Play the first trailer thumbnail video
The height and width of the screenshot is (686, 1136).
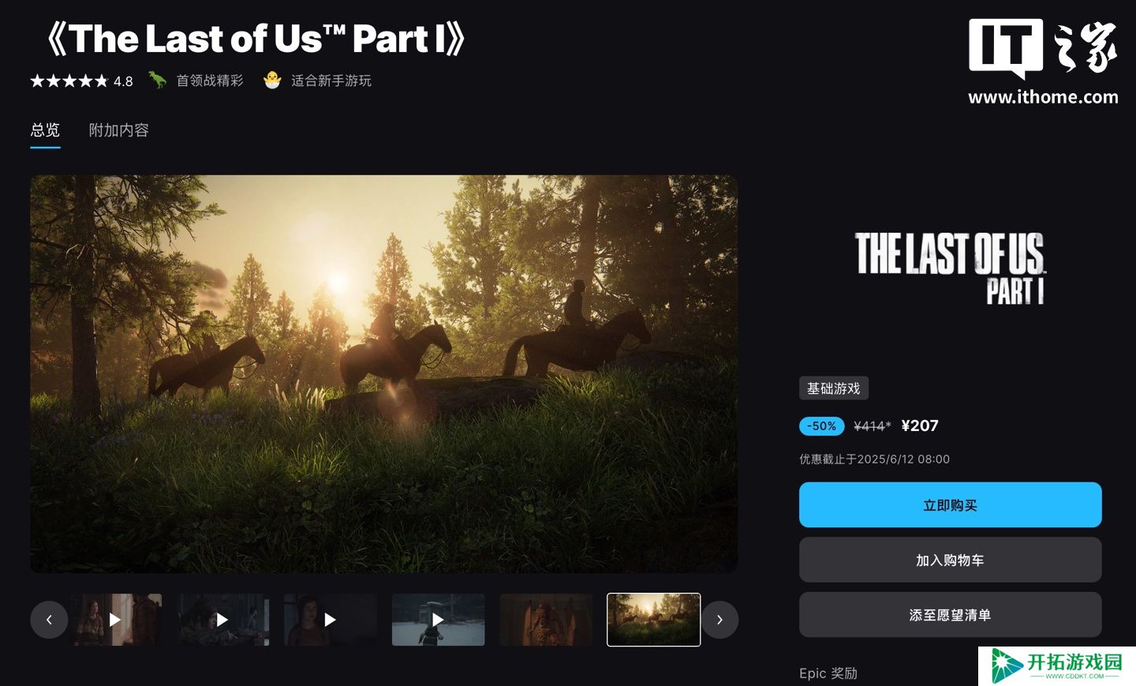115,620
